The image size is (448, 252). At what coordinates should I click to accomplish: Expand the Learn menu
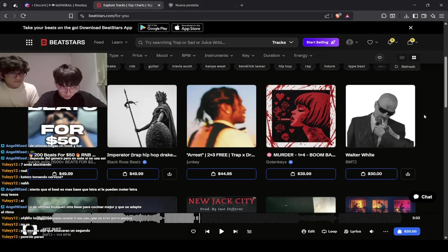click(120, 42)
